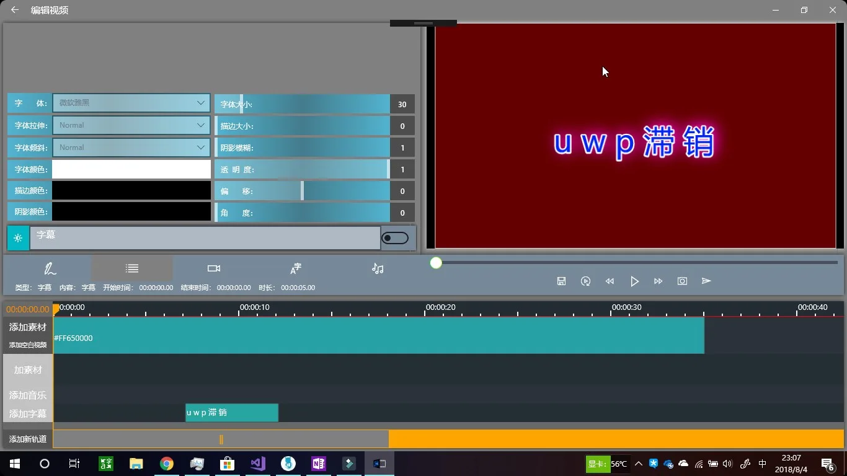
Task: Click the 角度 angle slider
Action: 302,213
